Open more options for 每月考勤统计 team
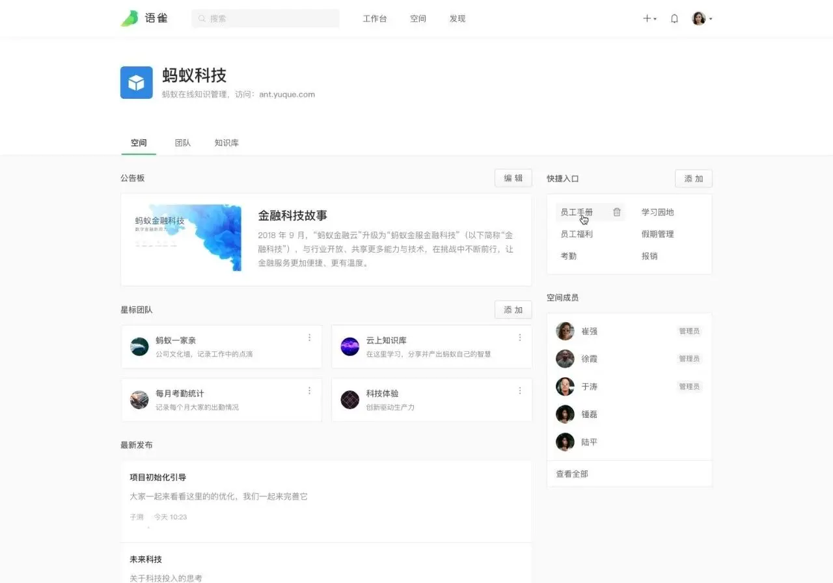This screenshot has width=833, height=583. tap(309, 391)
